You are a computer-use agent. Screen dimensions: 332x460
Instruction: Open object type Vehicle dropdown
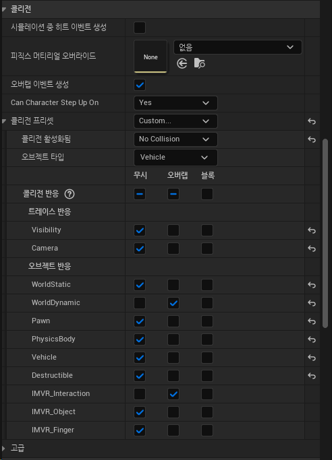click(175, 158)
